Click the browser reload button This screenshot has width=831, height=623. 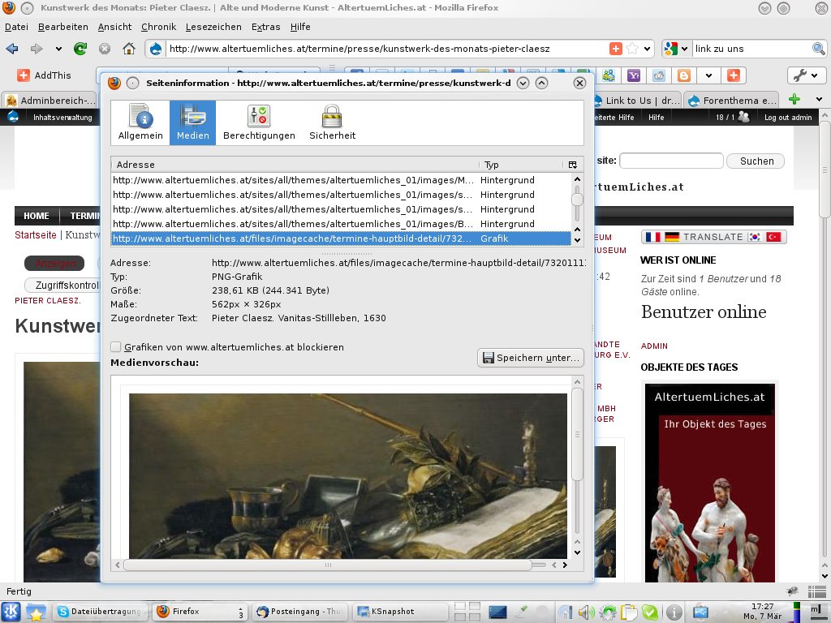pyautogui.click(x=80, y=49)
